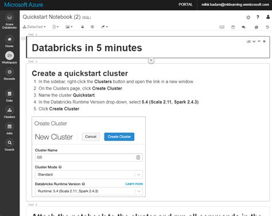Viewport: 272px width, 216px height.
Task: Click the Databricks in 5 minutes heading
Action: tap(87, 47)
